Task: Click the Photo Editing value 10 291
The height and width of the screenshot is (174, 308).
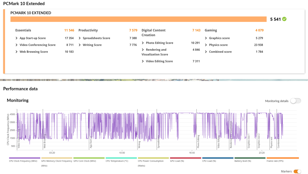Action: click(x=196, y=43)
